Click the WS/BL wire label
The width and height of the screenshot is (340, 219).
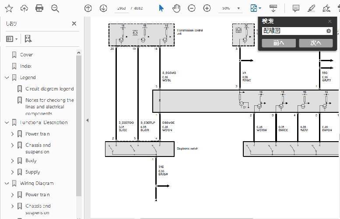coord(167,80)
